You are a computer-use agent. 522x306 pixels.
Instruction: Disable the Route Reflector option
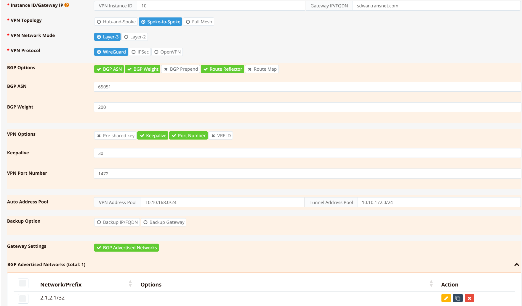tap(222, 69)
